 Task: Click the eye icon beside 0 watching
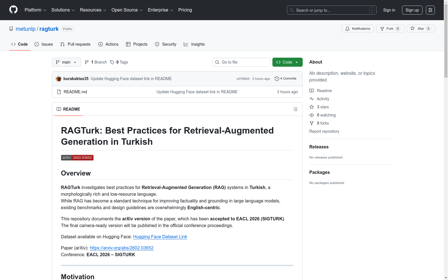[x=312, y=115]
